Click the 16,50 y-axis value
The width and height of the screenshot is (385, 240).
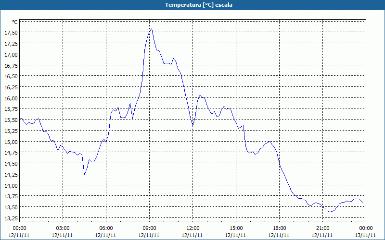coord(11,76)
